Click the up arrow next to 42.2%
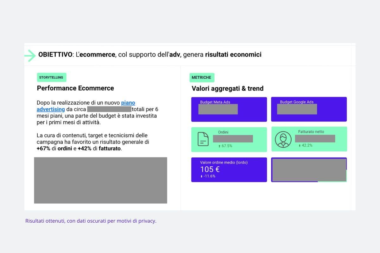 coord(300,145)
